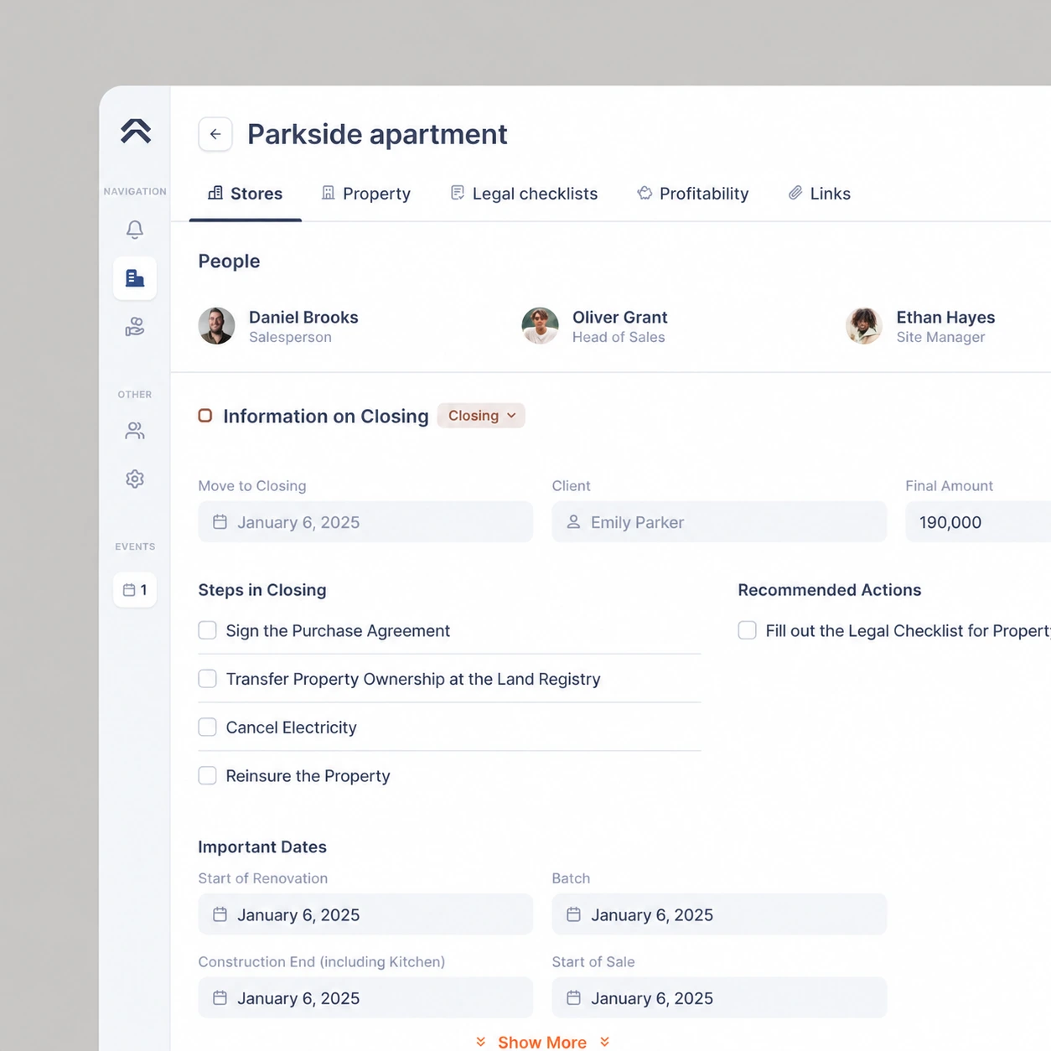Open the events calendar badge showing 1

(x=135, y=590)
